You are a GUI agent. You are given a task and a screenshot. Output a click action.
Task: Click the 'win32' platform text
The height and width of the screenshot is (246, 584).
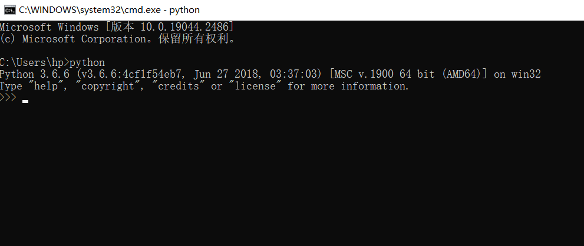pyautogui.click(x=526, y=74)
